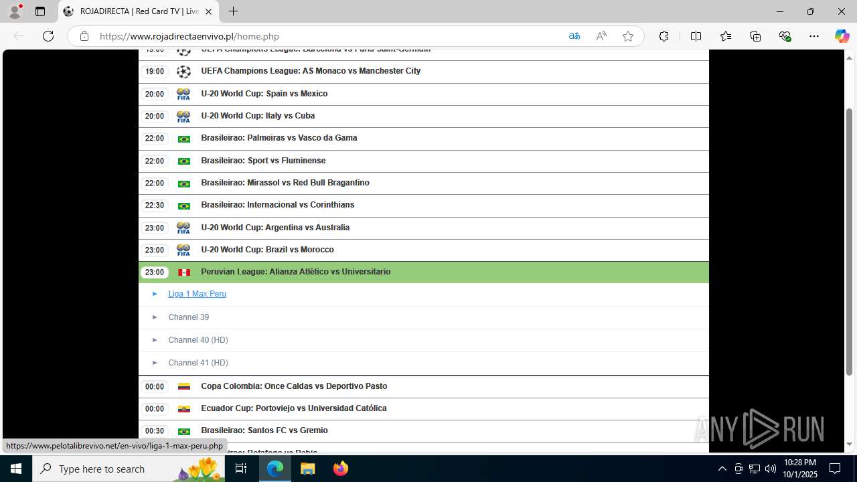Add this page to favorites

coord(628,36)
